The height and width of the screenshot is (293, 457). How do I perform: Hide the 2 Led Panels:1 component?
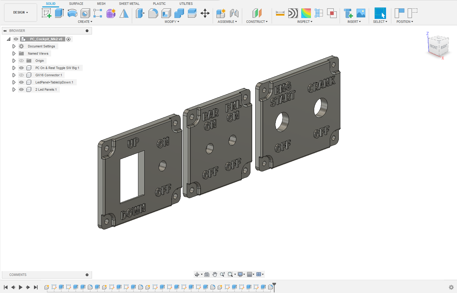[21, 89]
